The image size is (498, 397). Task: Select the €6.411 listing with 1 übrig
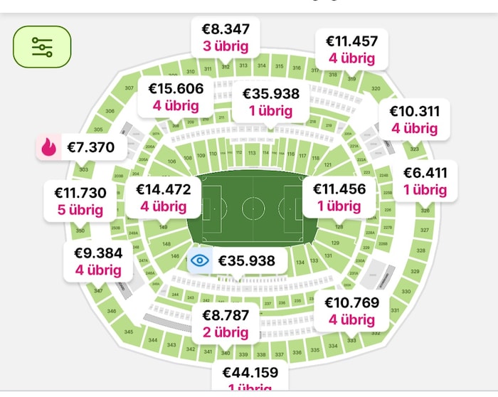(425, 181)
